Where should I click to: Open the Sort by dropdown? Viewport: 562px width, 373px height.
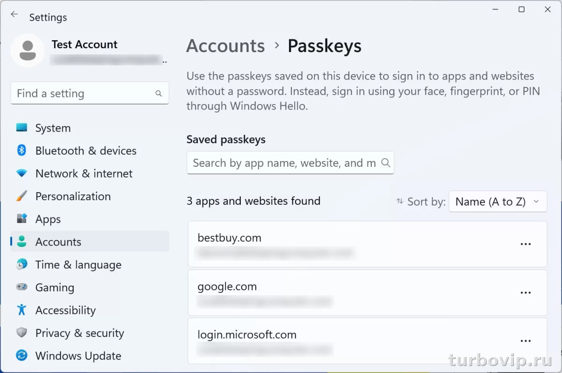pyautogui.click(x=498, y=201)
